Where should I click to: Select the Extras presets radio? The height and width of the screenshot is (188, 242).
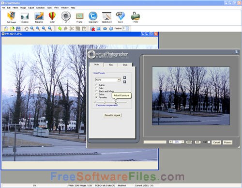[96, 94]
